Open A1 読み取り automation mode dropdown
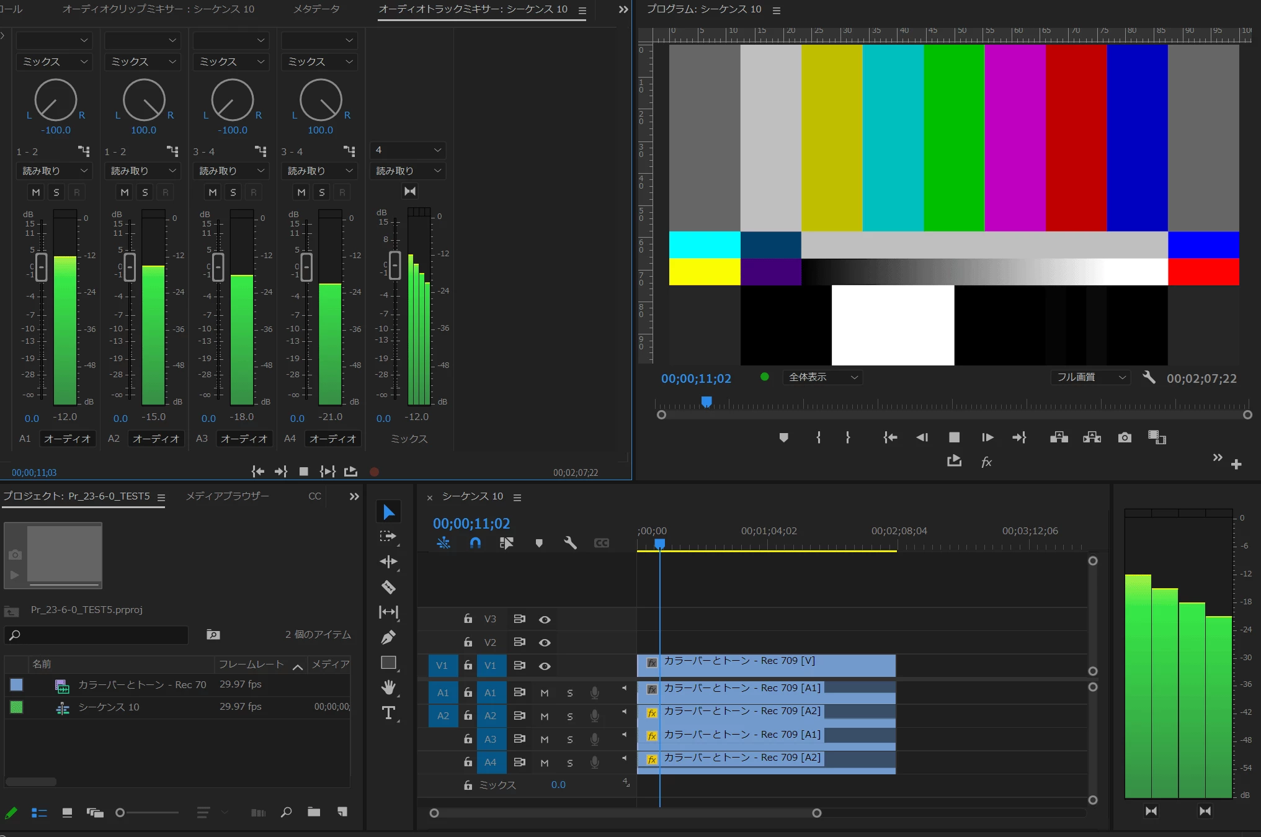The width and height of the screenshot is (1261, 837). tap(55, 171)
